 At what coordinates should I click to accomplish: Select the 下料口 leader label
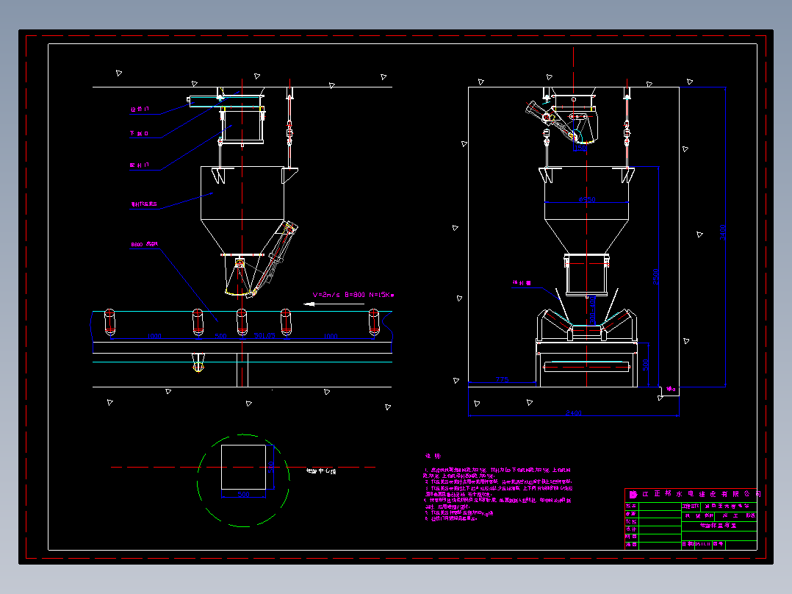coord(139,134)
